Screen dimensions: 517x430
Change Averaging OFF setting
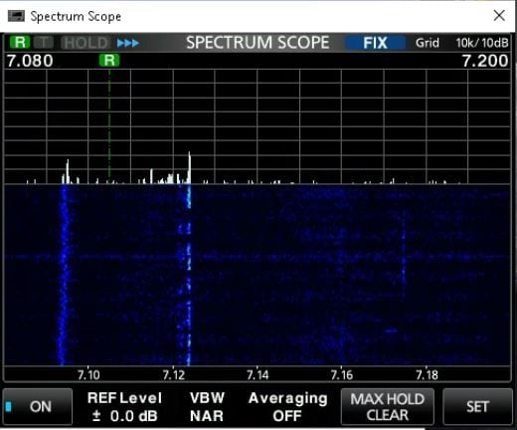coord(287,407)
